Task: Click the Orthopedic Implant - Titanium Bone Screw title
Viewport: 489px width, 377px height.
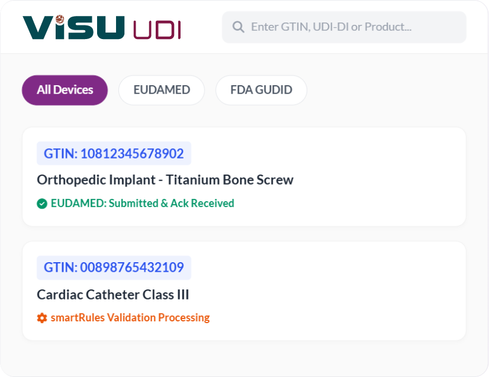Action: (165, 179)
